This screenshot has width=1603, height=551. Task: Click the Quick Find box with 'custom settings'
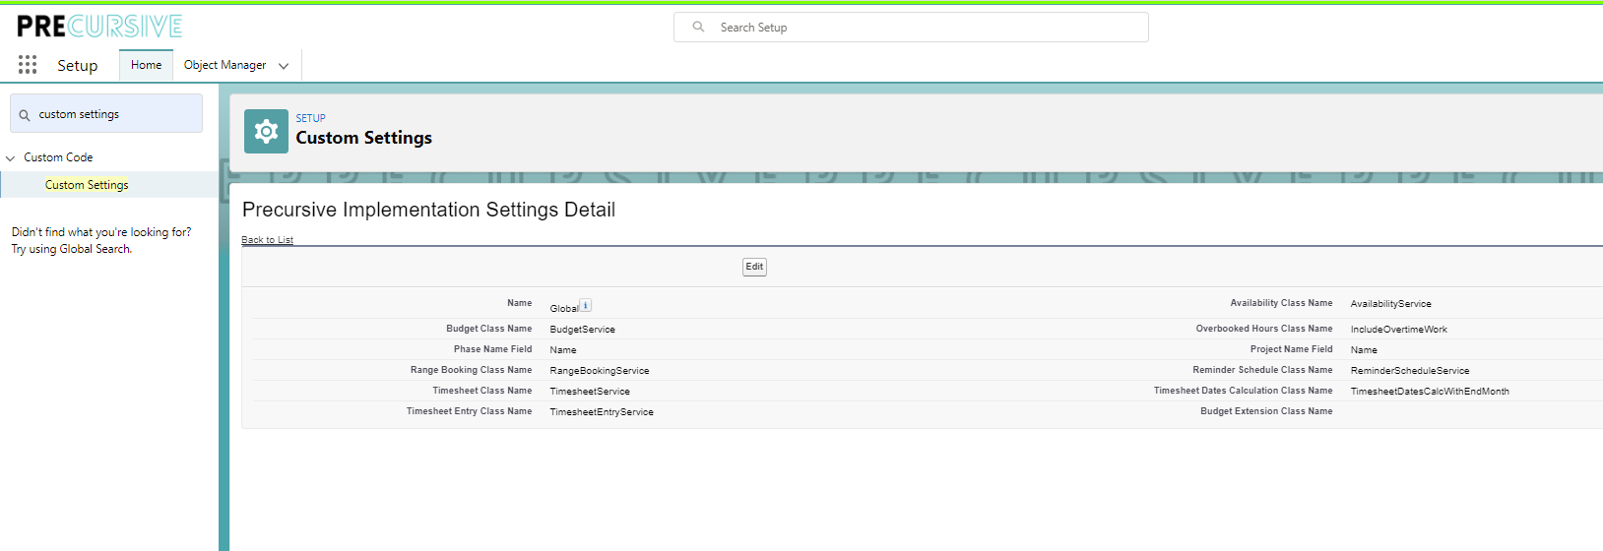[x=113, y=114]
